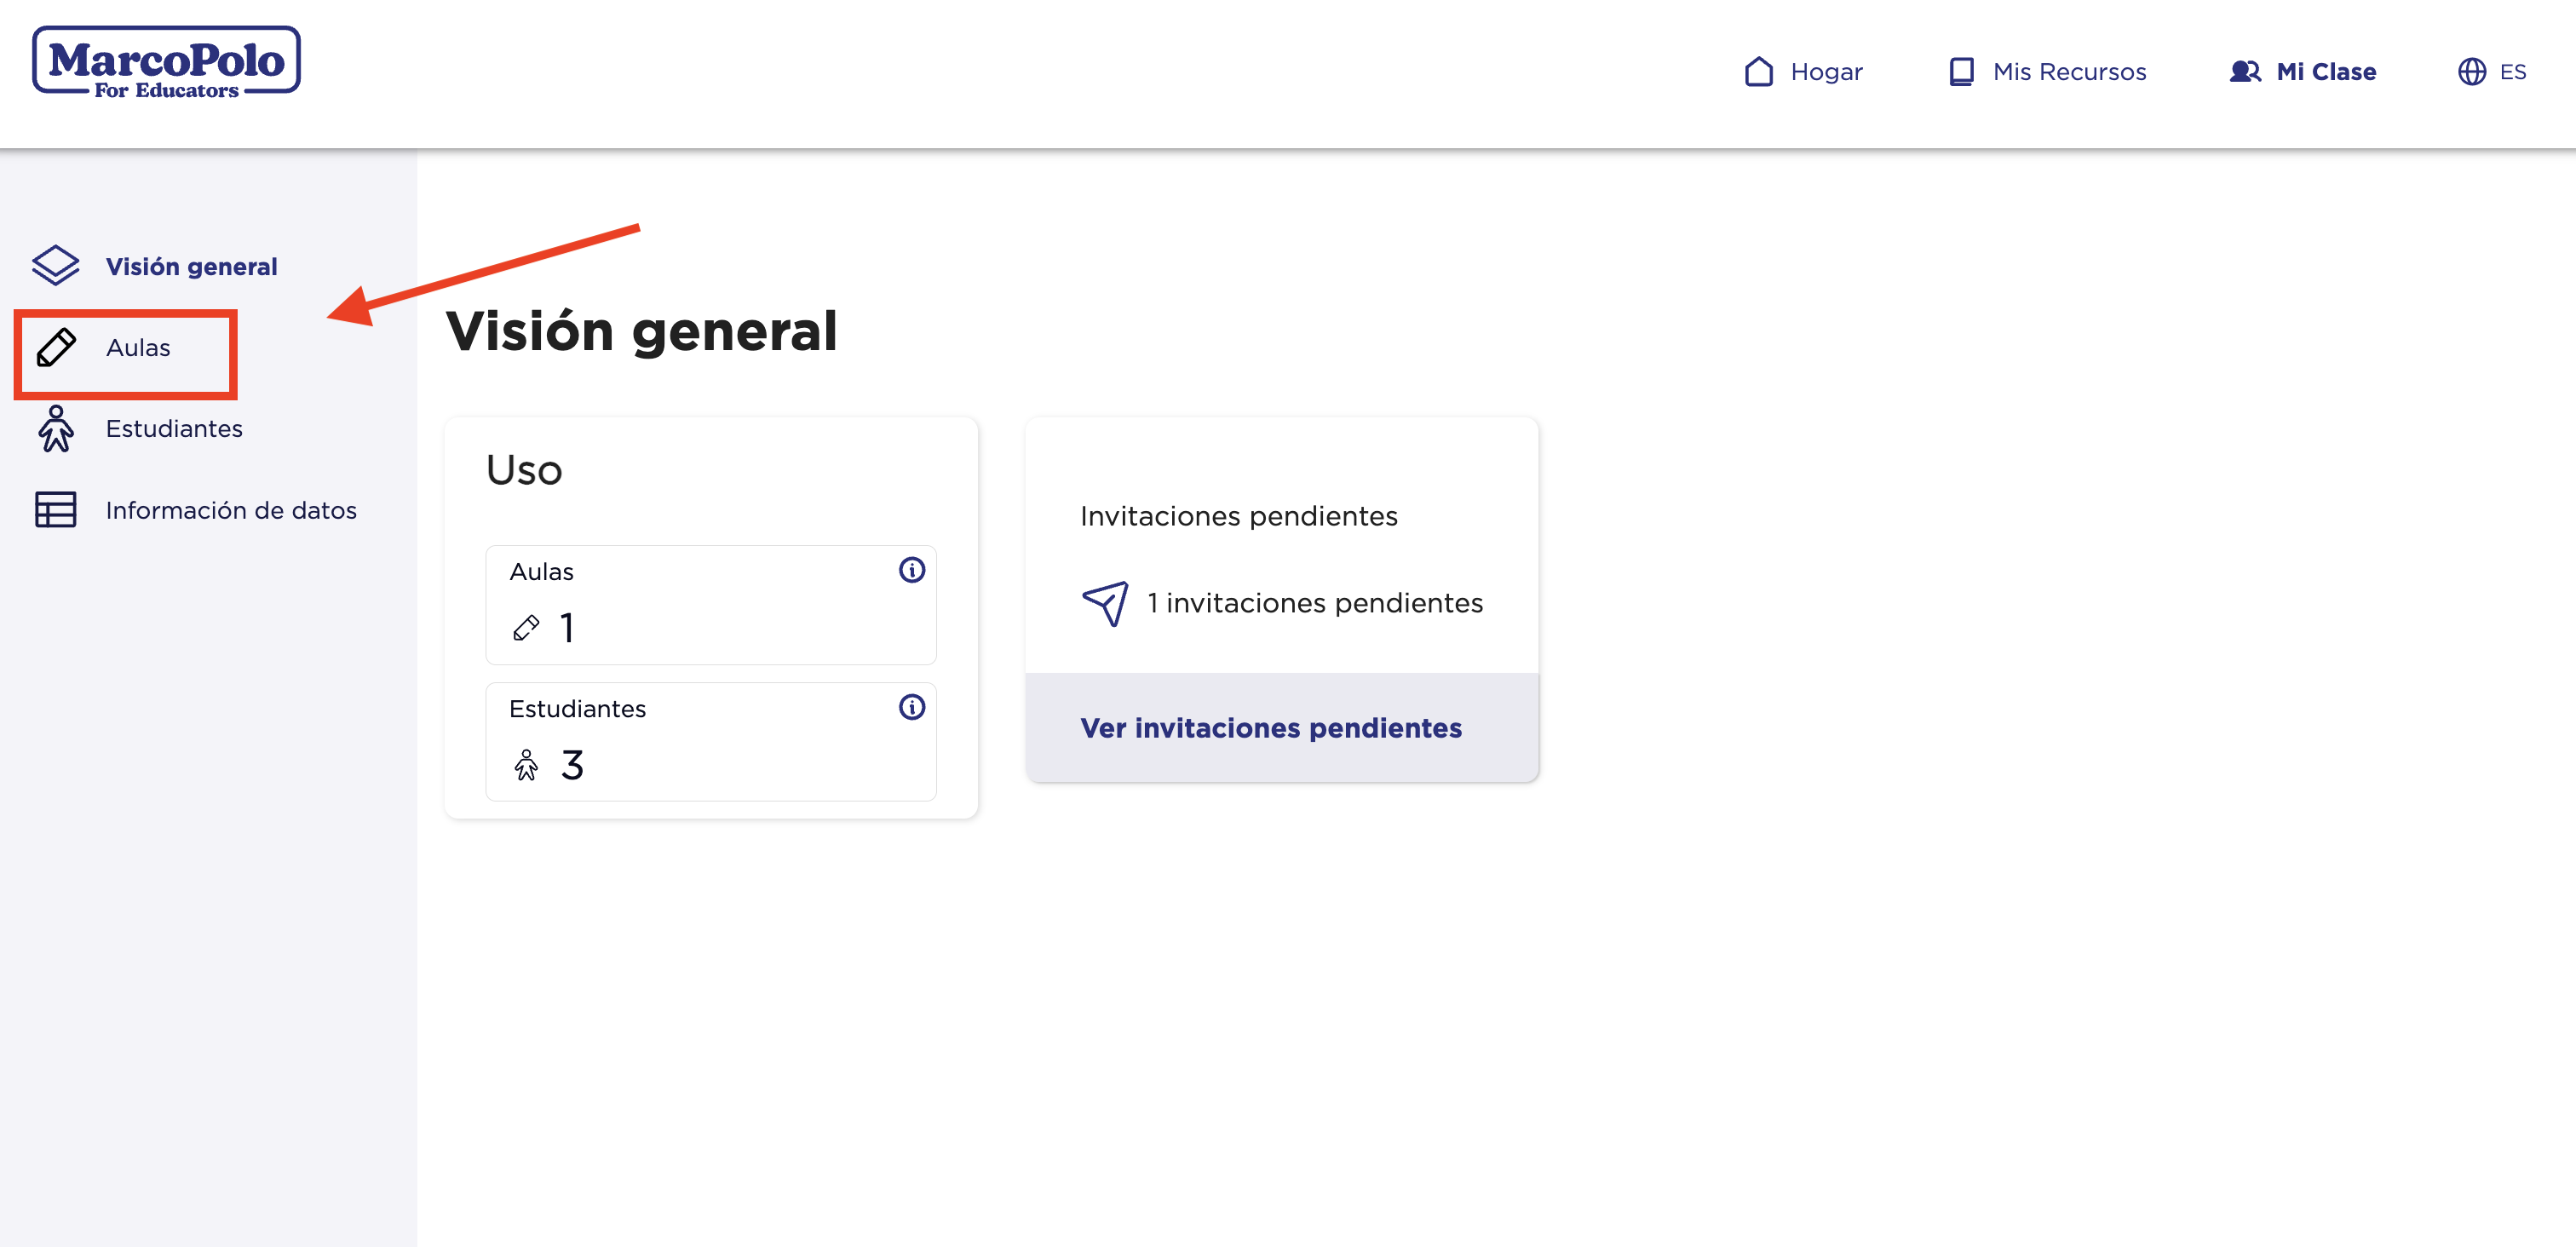Click the Estudiantes label in the Uso card

(x=577, y=709)
